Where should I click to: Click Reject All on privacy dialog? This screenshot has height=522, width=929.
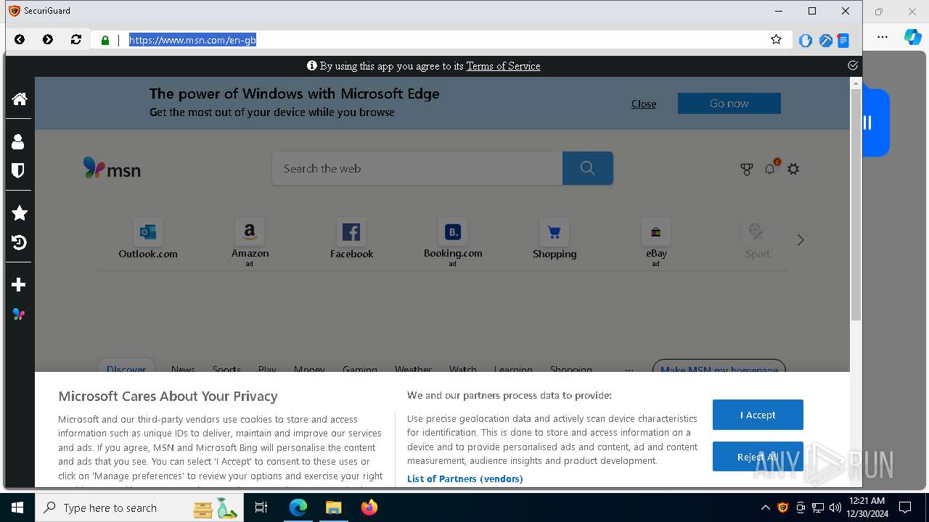pyautogui.click(x=758, y=457)
